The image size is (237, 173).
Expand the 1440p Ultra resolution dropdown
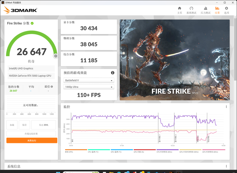pyautogui.click(x=89, y=87)
